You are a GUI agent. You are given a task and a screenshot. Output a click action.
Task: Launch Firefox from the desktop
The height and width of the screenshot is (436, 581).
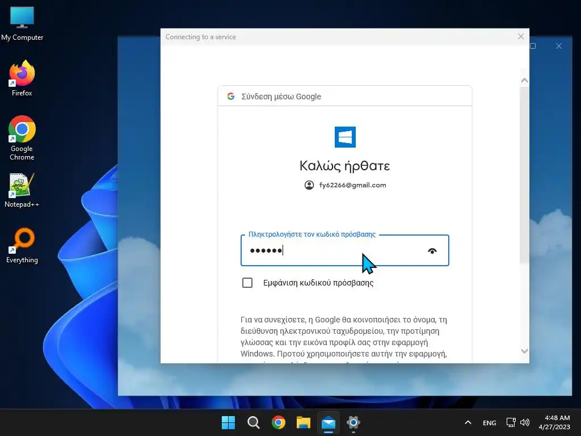click(22, 78)
